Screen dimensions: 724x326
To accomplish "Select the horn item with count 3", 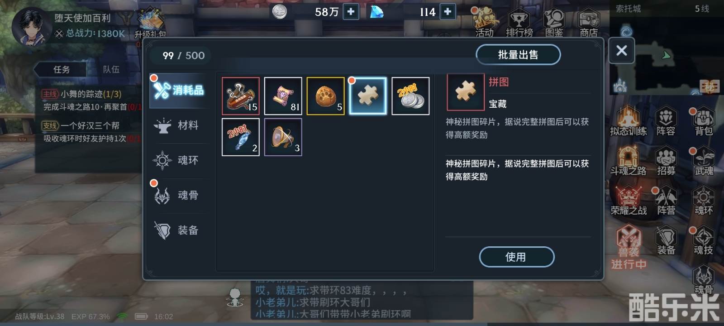I will 283,137.
